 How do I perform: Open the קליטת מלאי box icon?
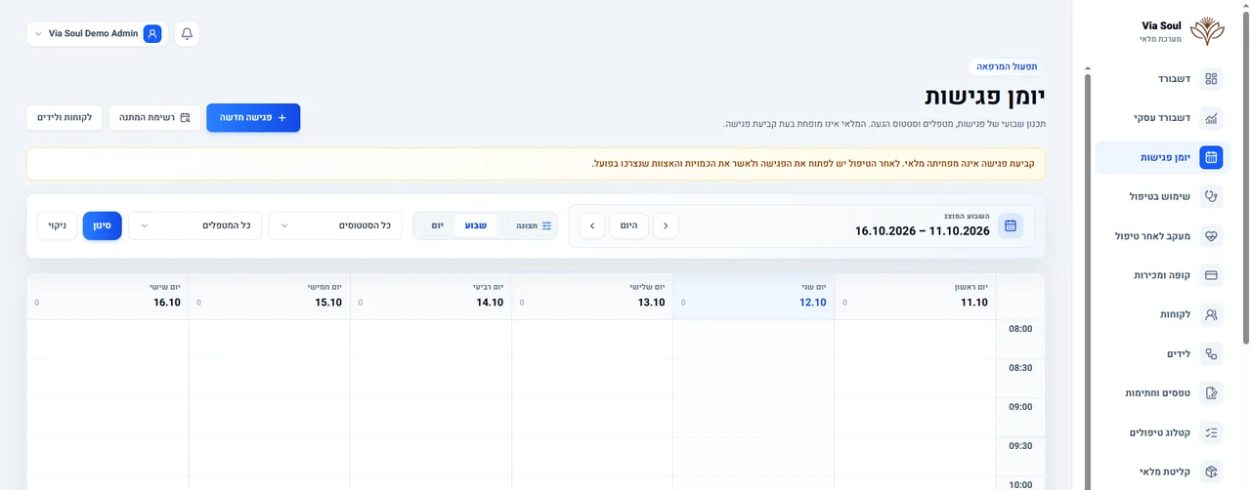point(1211,471)
